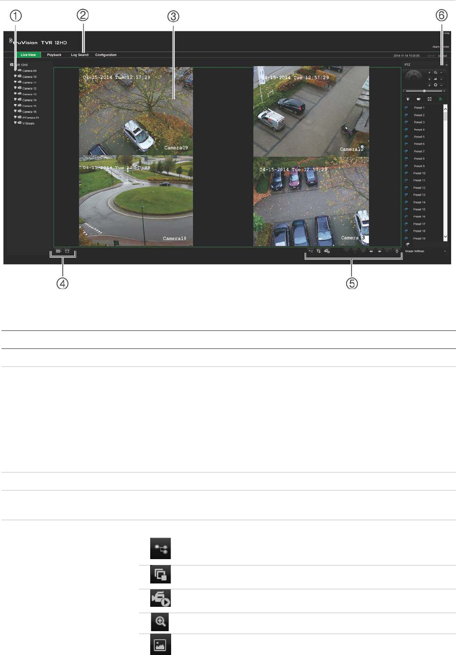Toggle live view with Camera 16's camera icon
Image resolution: width=456 pixels, height=655 pixels.
19,111
